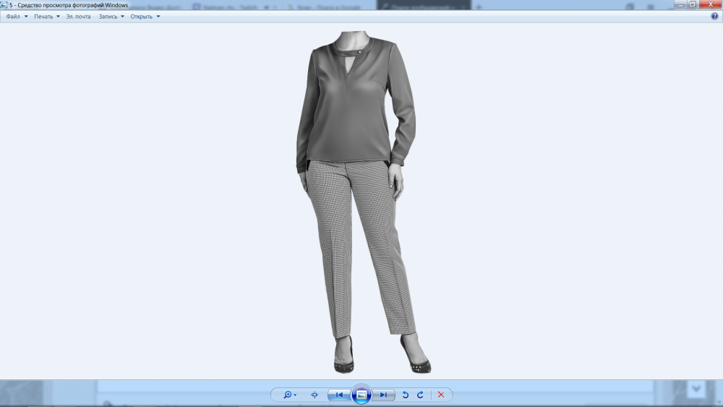The height and width of the screenshot is (407, 723).
Task: Click the photo viewer icon in title bar
Action: pos(4,5)
